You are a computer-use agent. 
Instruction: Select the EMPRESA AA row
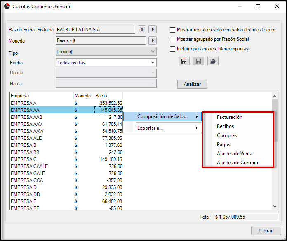66,110
